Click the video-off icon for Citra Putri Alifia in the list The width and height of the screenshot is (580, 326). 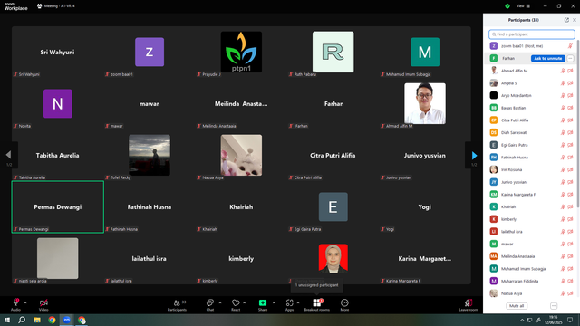pyautogui.click(x=570, y=120)
